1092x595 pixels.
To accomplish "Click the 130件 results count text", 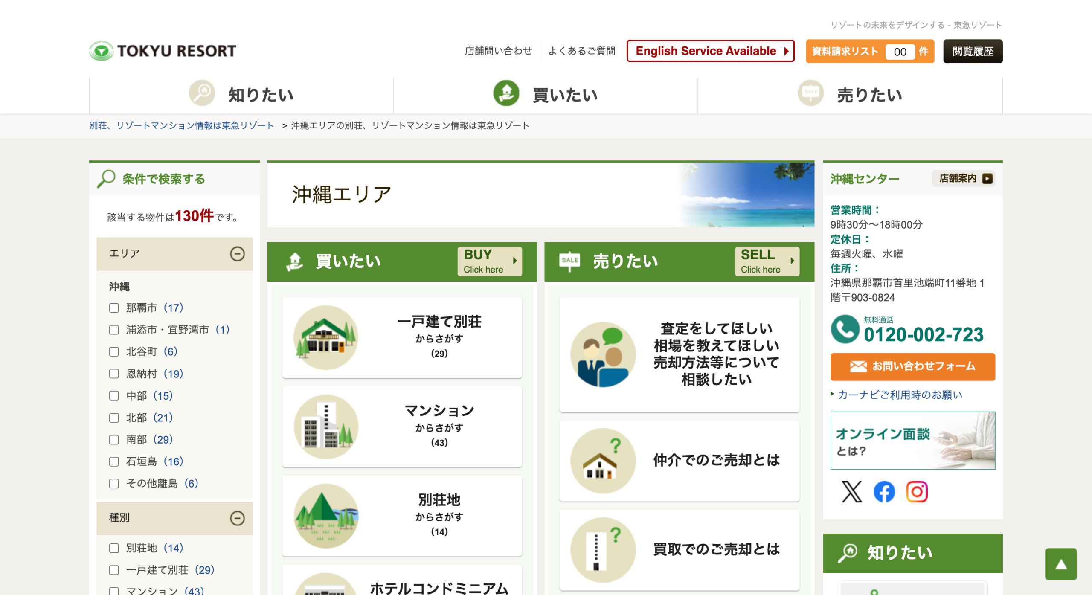I will pos(194,216).
